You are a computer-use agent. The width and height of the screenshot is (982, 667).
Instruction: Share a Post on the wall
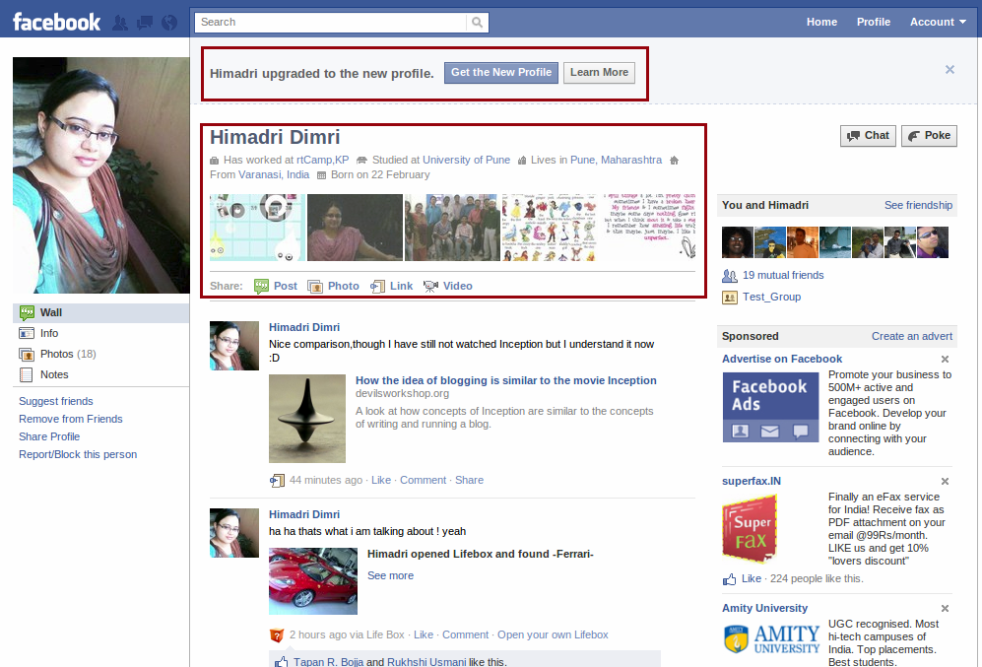[276, 287]
